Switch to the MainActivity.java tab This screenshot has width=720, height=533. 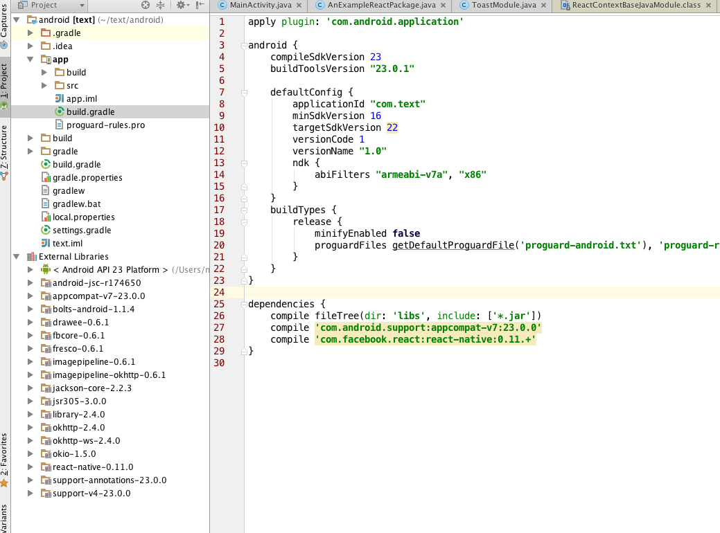click(261, 5)
